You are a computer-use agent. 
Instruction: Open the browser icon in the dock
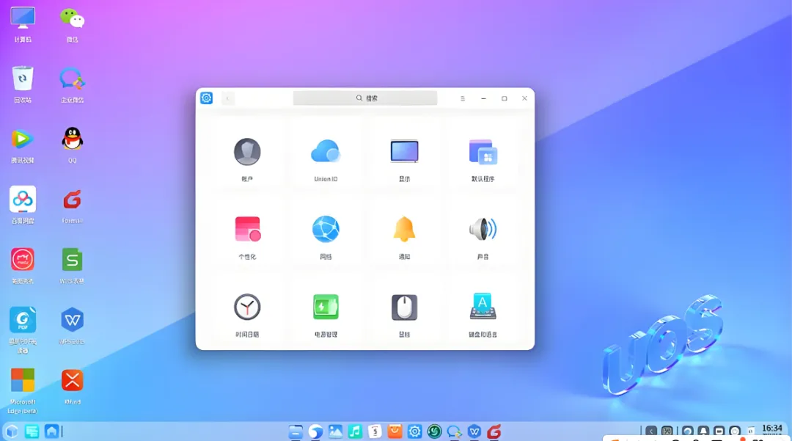(x=315, y=431)
